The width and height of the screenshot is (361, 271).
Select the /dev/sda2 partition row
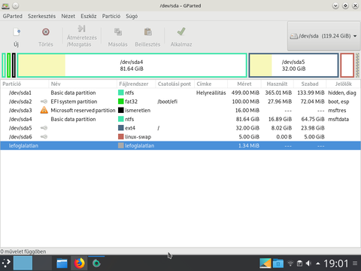[180, 102]
